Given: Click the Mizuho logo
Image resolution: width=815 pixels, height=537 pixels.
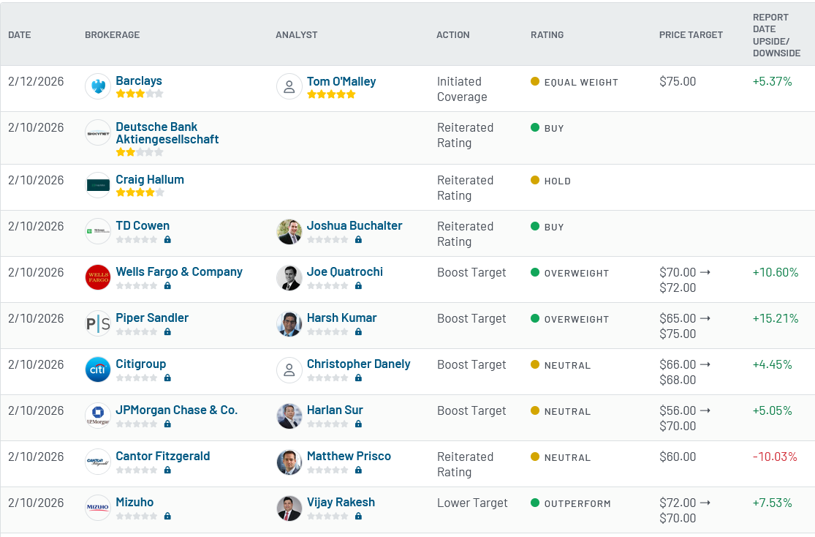Looking at the screenshot, I should 98,508.
